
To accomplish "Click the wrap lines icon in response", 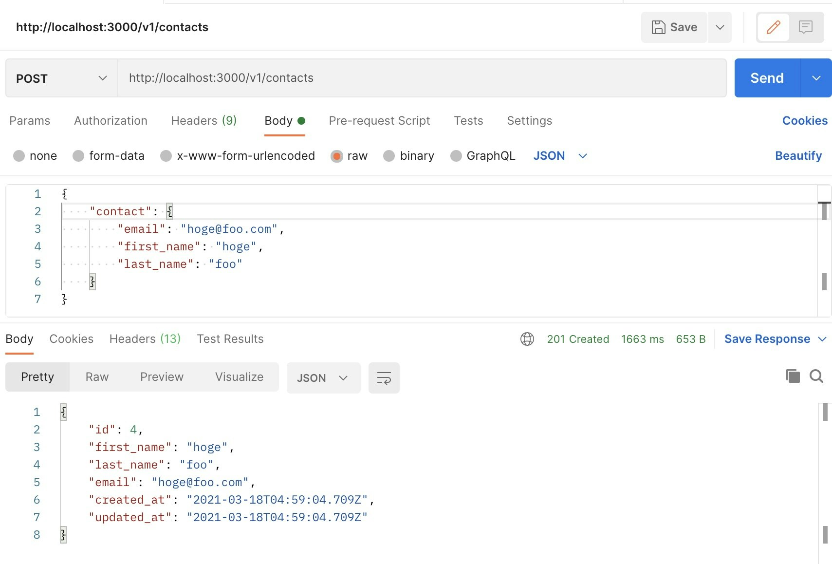I will [x=384, y=378].
